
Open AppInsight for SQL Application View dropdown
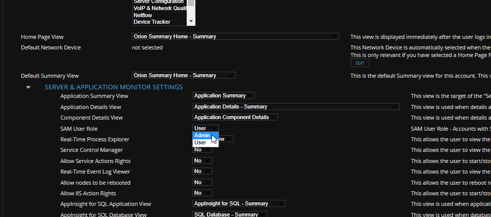click(239, 203)
